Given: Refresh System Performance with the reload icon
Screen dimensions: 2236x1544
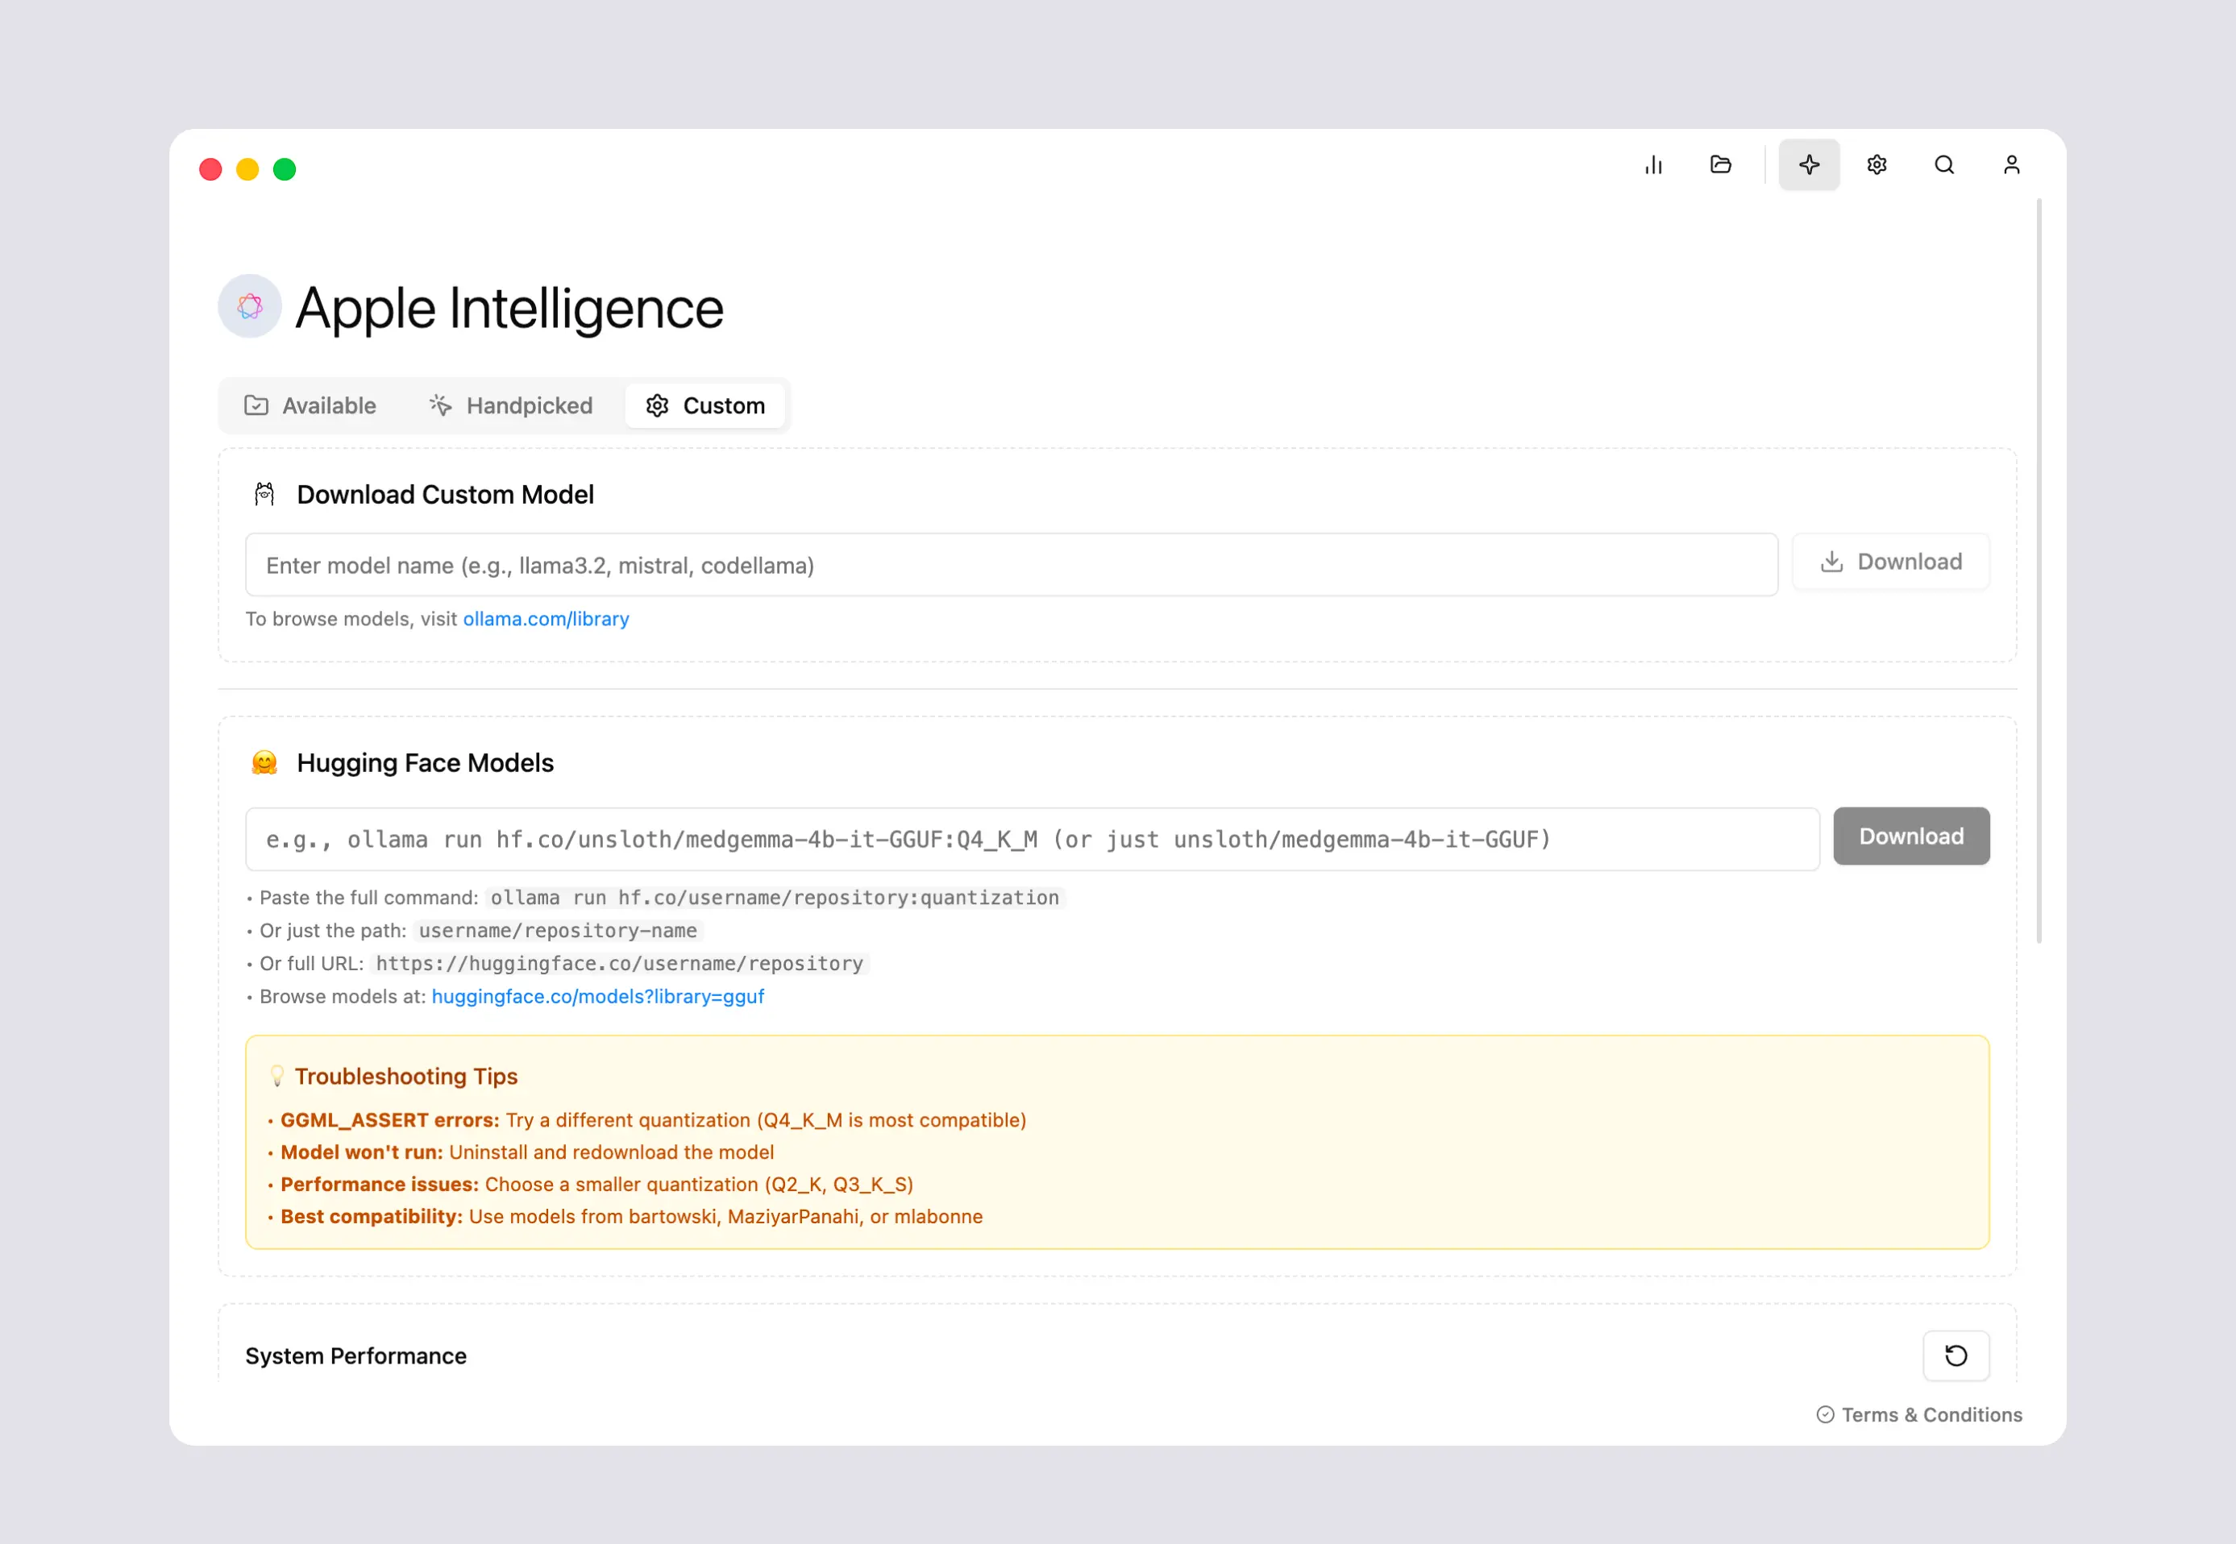Looking at the screenshot, I should click(1955, 1355).
